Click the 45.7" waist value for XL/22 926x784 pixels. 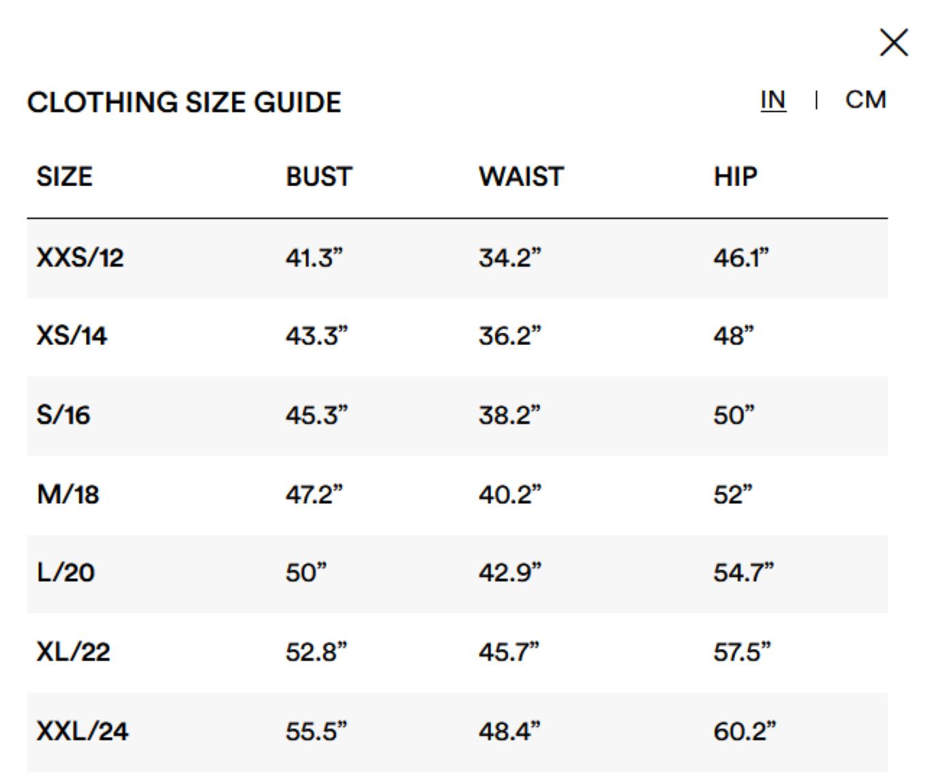pyautogui.click(x=509, y=652)
